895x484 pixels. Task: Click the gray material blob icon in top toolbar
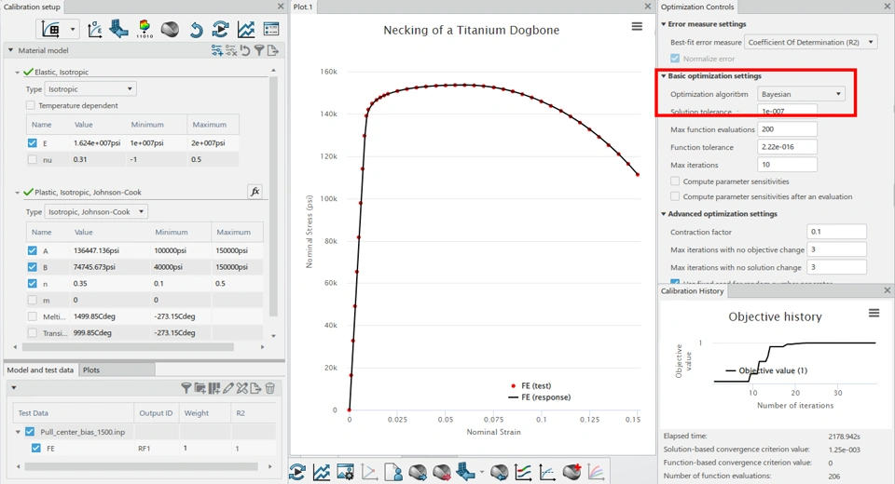coord(170,29)
